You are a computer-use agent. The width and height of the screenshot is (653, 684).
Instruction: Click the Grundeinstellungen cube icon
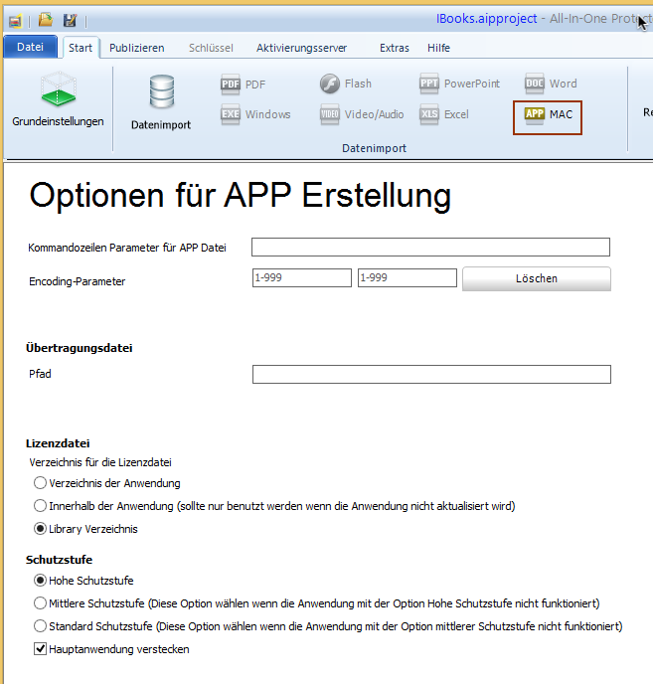[58, 91]
